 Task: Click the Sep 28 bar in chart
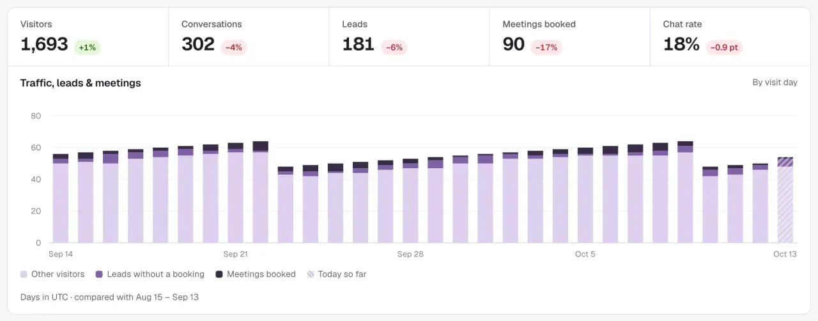click(410, 201)
